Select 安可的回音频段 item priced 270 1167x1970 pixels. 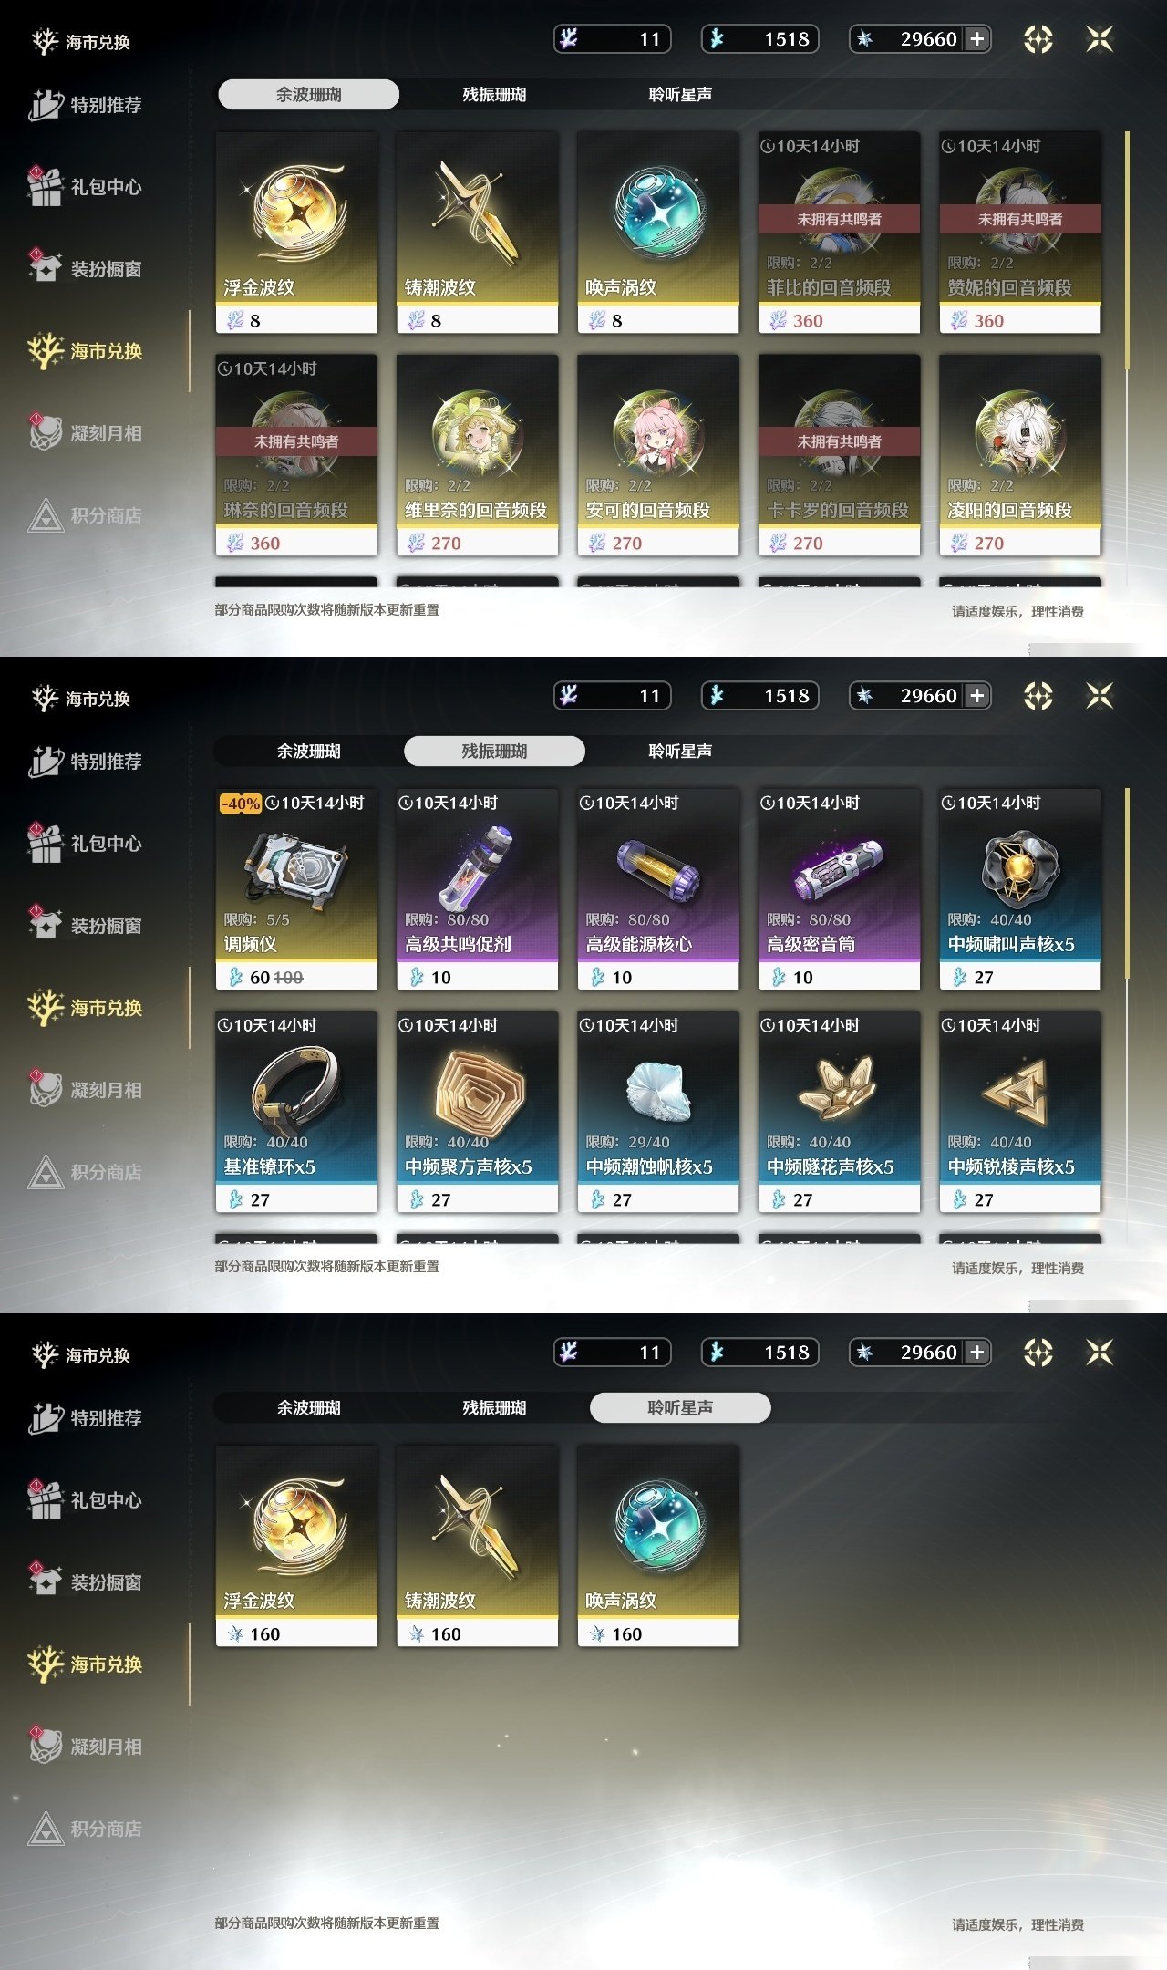[x=658, y=455]
